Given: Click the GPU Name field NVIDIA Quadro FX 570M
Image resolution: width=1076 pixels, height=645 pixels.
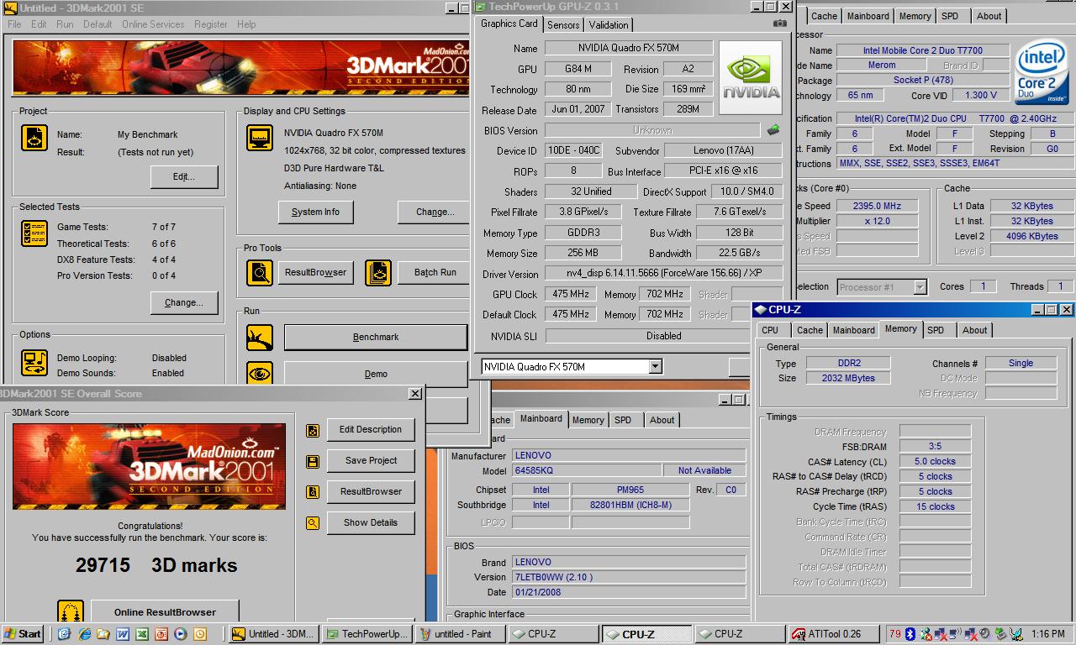Looking at the screenshot, I should coord(628,48).
